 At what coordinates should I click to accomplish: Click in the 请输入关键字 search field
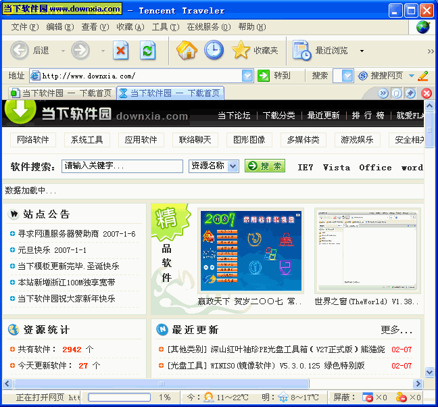pyautogui.click(x=122, y=166)
